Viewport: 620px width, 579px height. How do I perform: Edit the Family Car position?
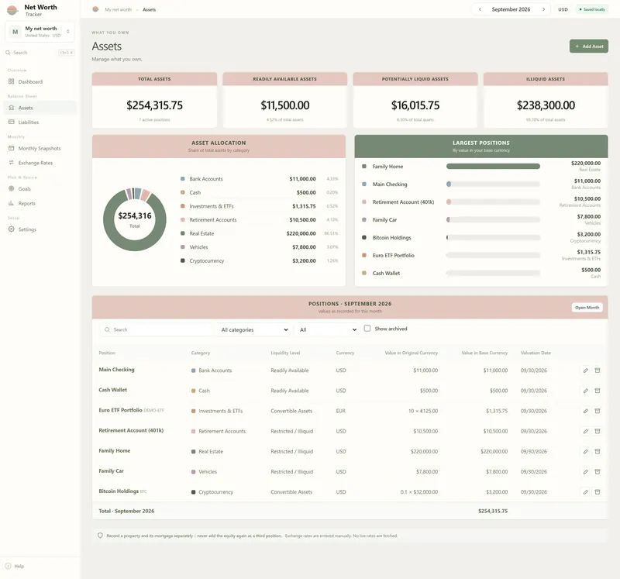[586, 472]
